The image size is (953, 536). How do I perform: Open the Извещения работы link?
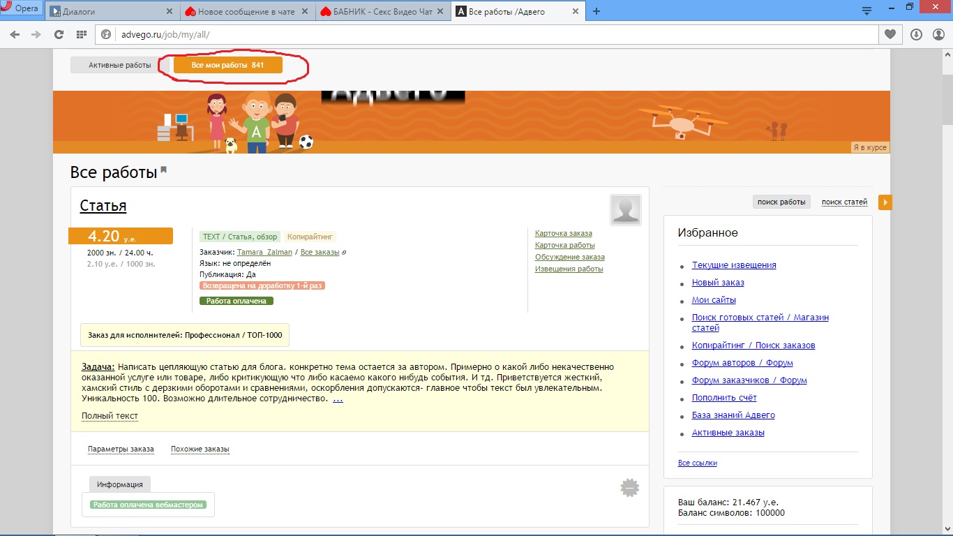point(569,269)
